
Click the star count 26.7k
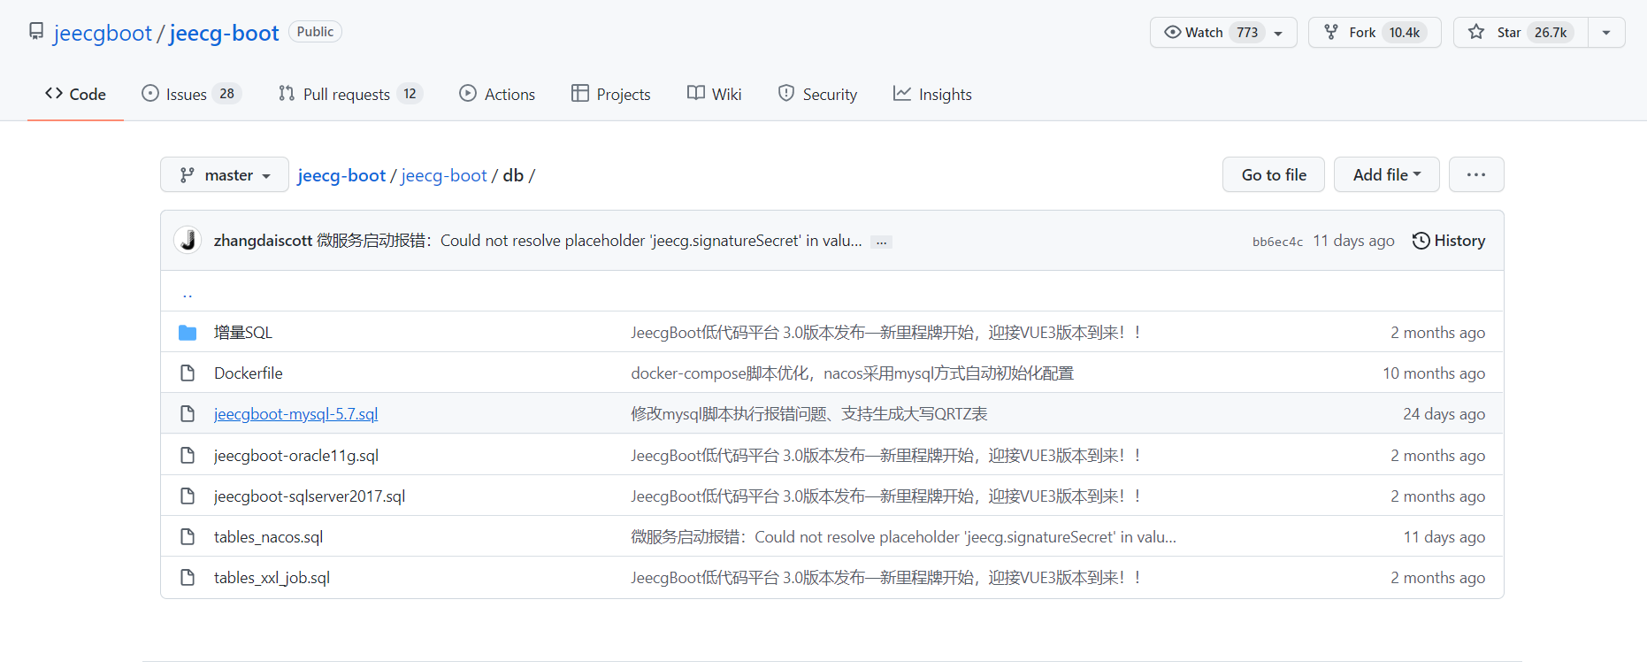click(1551, 33)
